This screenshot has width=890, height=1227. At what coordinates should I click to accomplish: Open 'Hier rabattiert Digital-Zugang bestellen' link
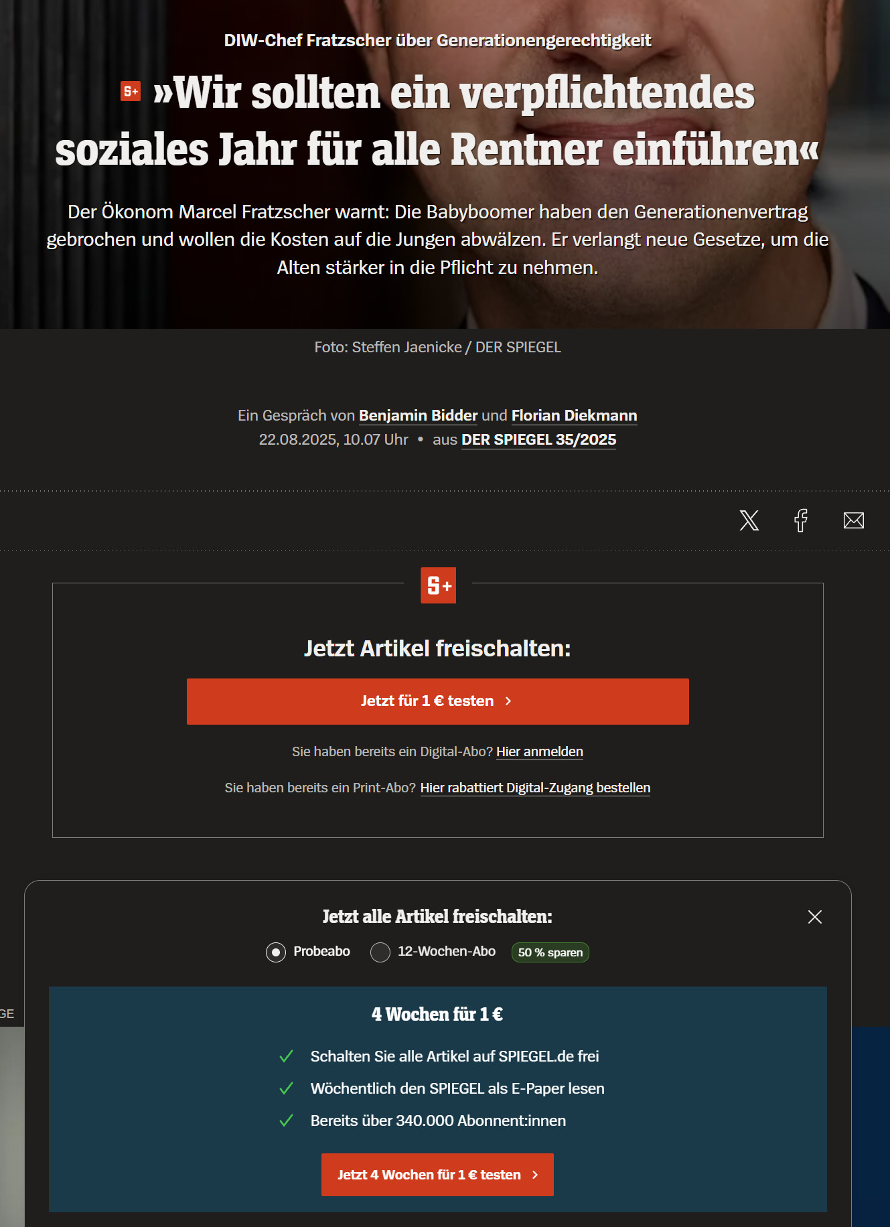pos(535,788)
